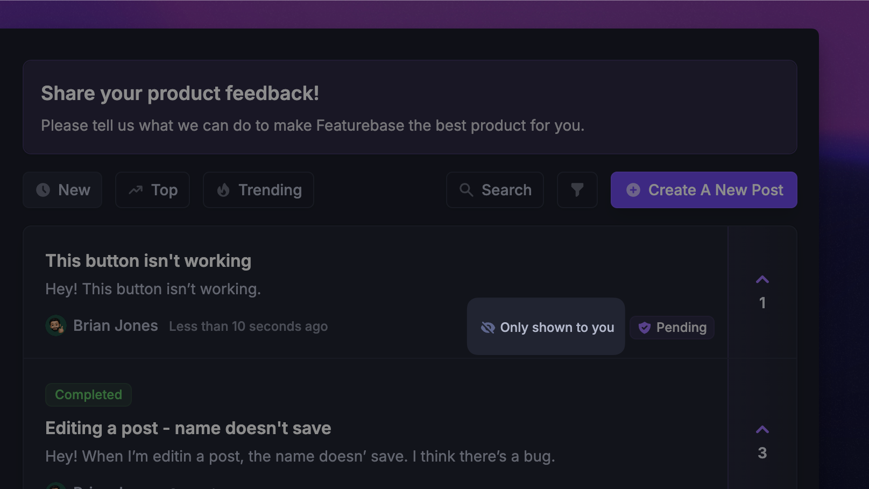Viewport: 869px width, 489px height.
Task: Open the Pending status dropdown
Action: point(672,327)
